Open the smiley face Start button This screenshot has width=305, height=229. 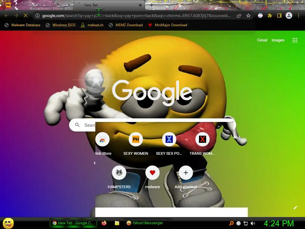(8, 223)
